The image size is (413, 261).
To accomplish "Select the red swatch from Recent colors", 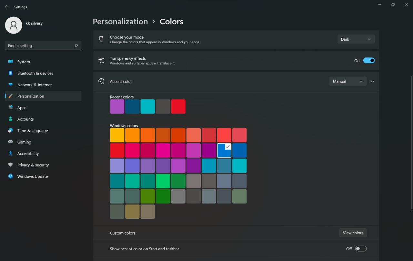I will 178,106.
